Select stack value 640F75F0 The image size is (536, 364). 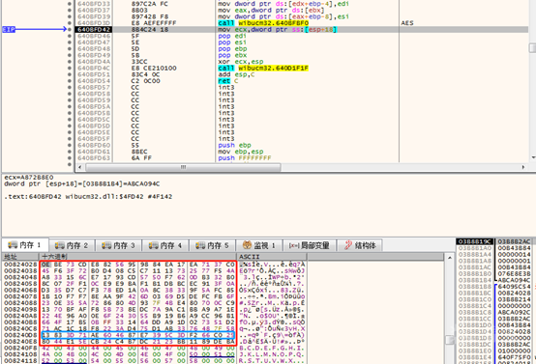point(514,357)
